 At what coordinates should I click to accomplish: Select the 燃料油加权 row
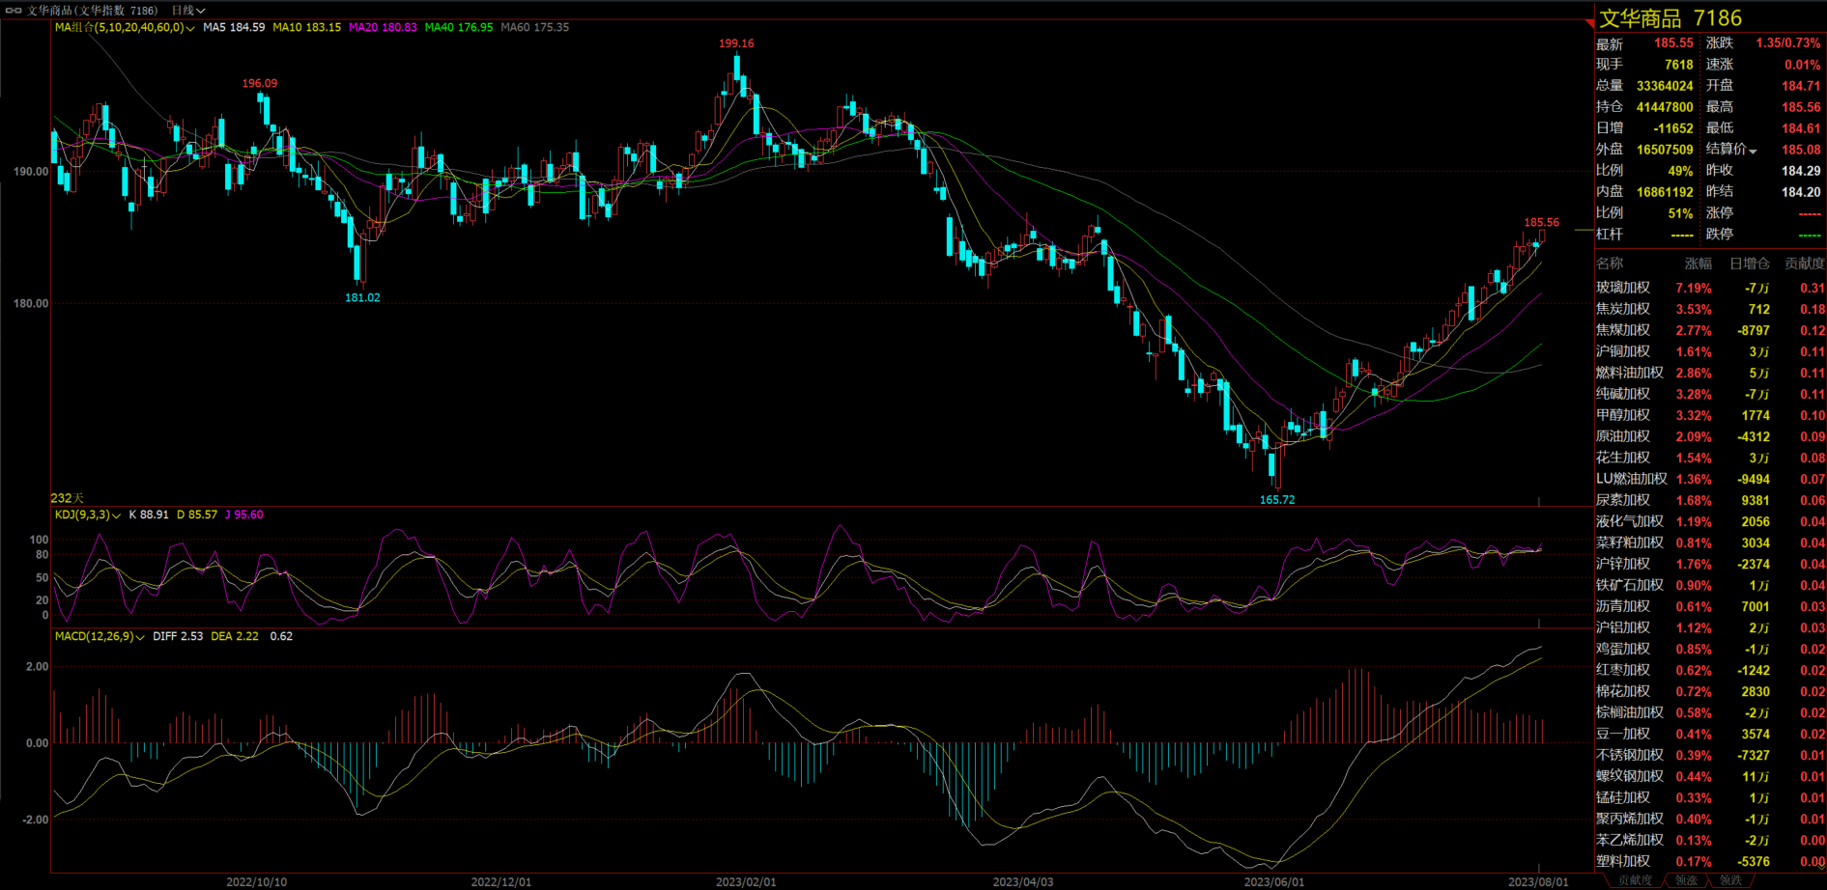tap(1710, 374)
